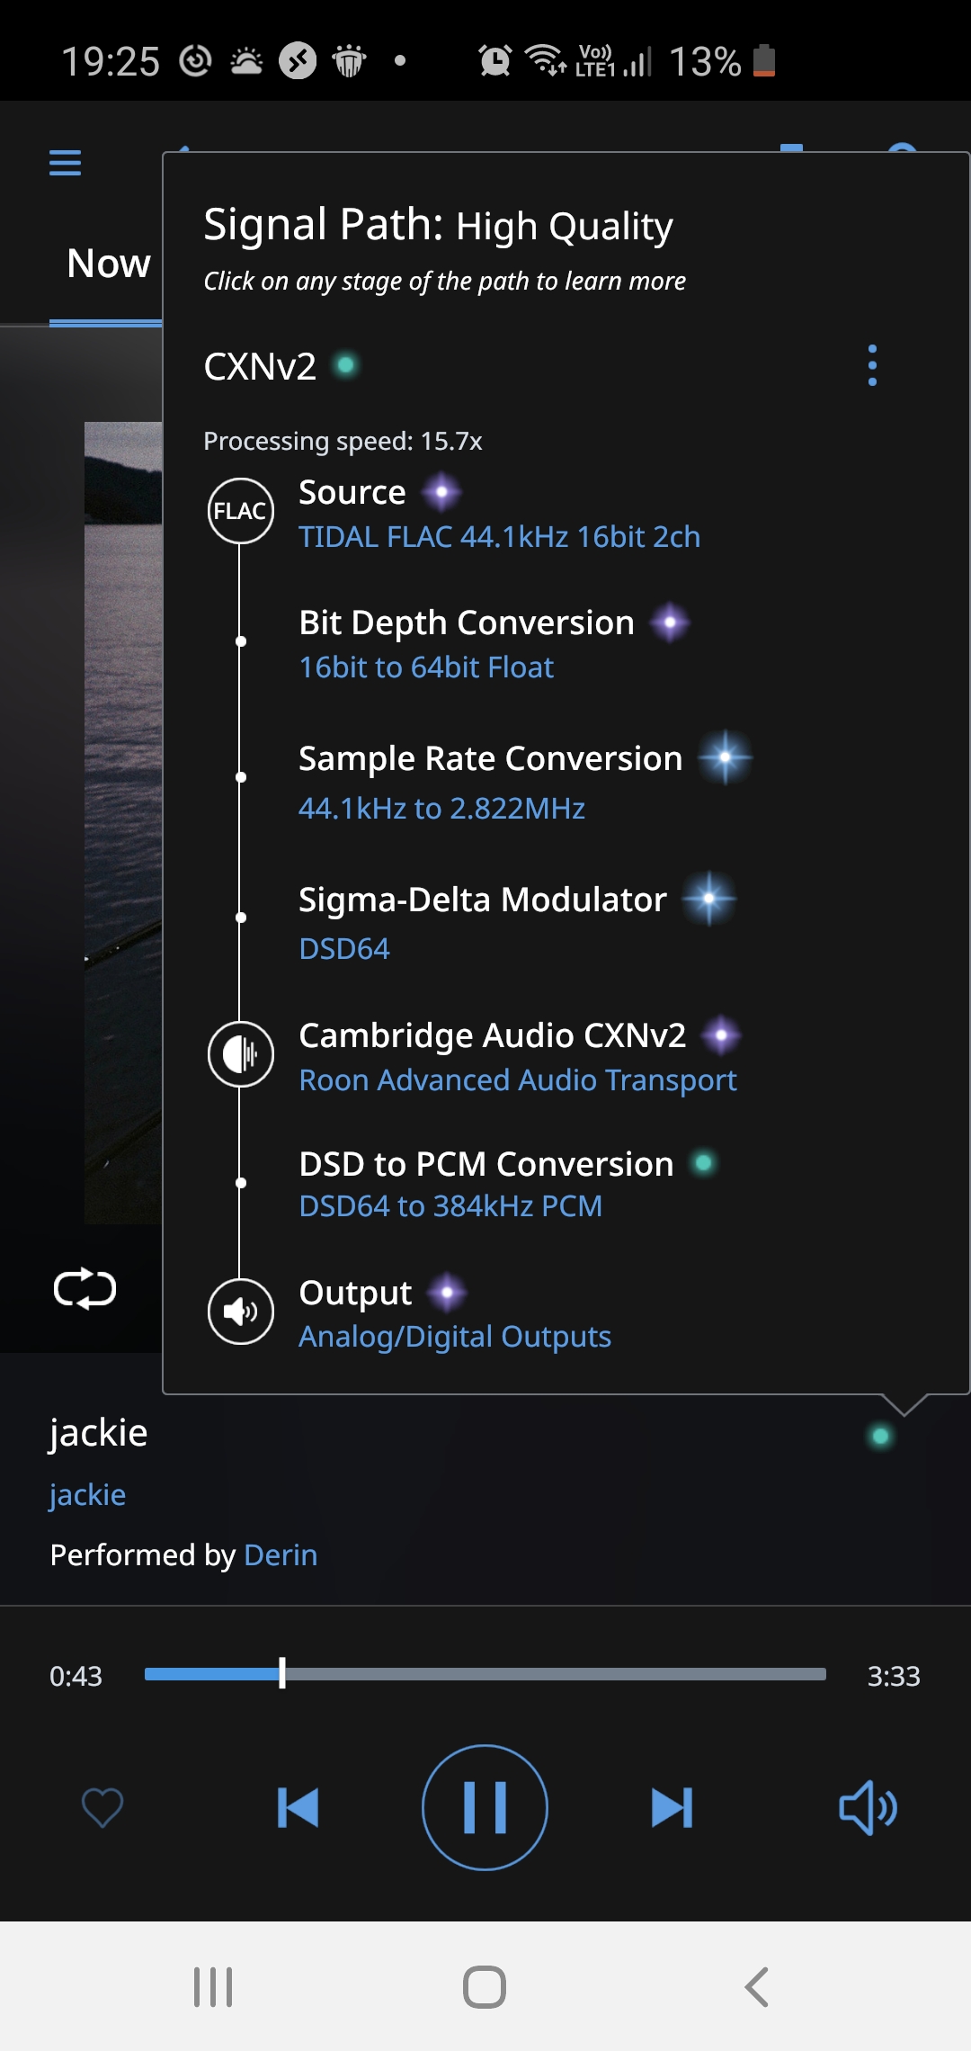Favorite the track with the heart icon
The width and height of the screenshot is (971, 2051).
(102, 1806)
